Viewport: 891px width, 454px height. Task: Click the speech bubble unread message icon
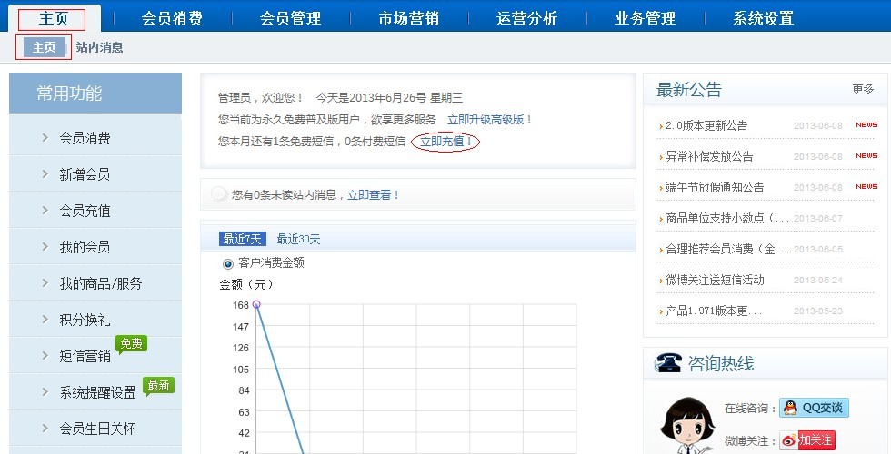tap(219, 194)
